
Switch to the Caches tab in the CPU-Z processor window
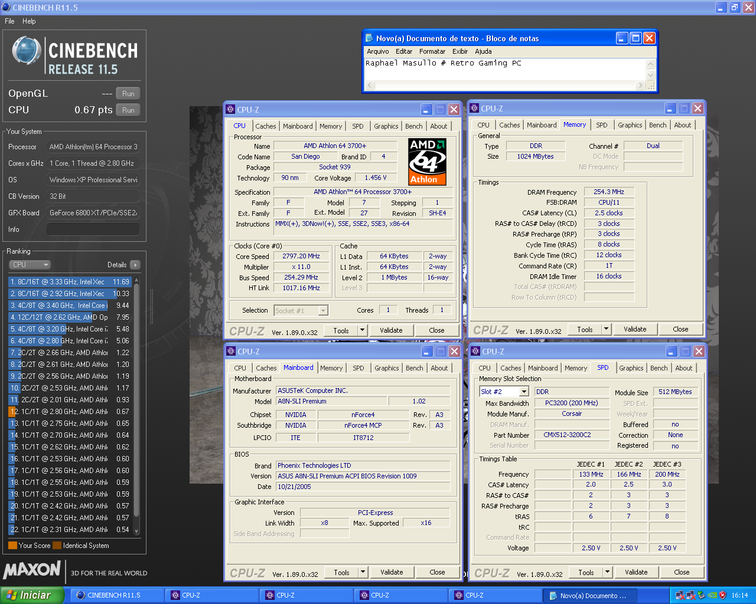click(x=266, y=126)
